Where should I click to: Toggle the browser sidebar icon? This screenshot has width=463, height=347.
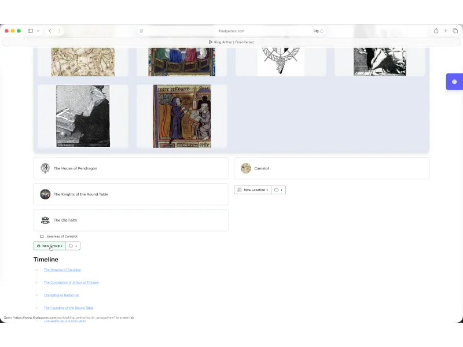pos(30,31)
